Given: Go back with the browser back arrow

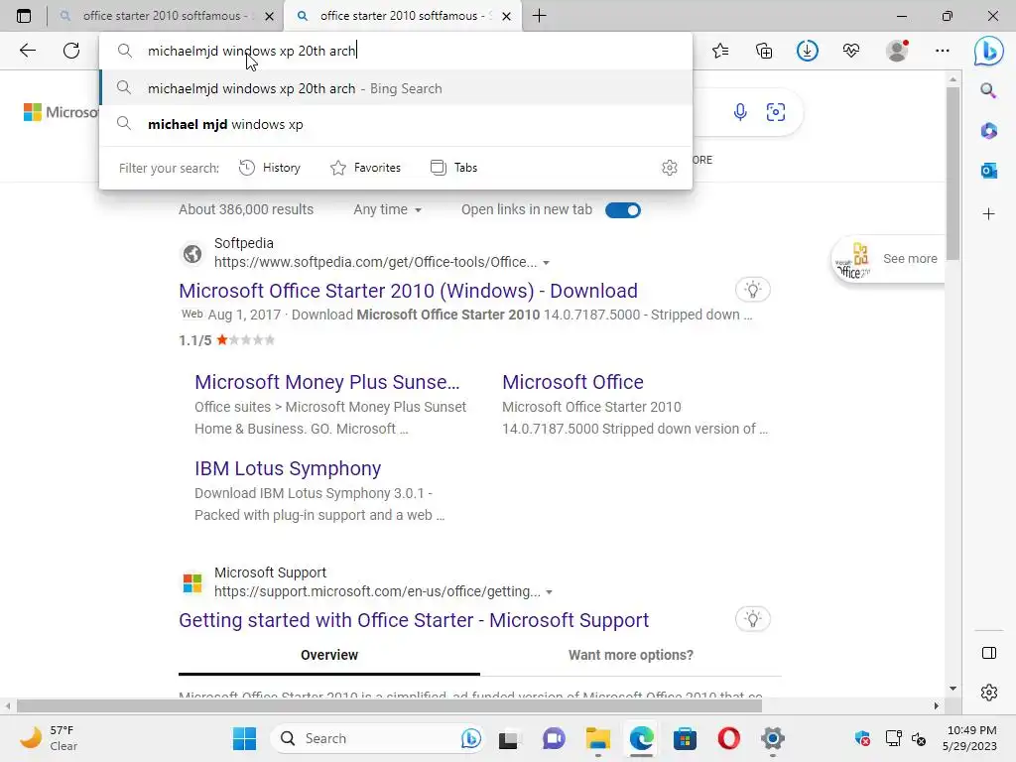Looking at the screenshot, I should [x=27, y=51].
